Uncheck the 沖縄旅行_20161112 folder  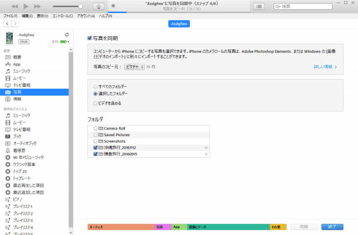[x=96, y=148]
